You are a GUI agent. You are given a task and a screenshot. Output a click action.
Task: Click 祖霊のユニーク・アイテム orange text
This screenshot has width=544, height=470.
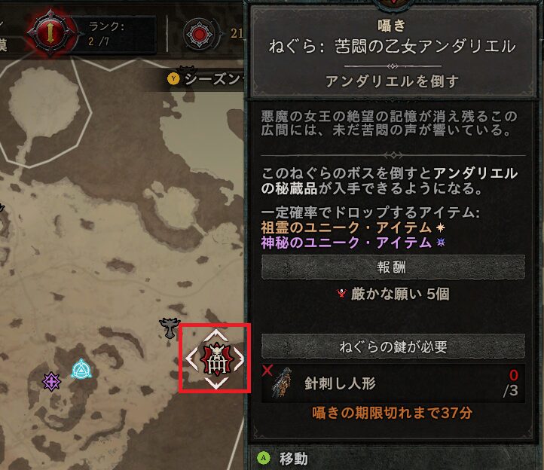pos(347,228)
